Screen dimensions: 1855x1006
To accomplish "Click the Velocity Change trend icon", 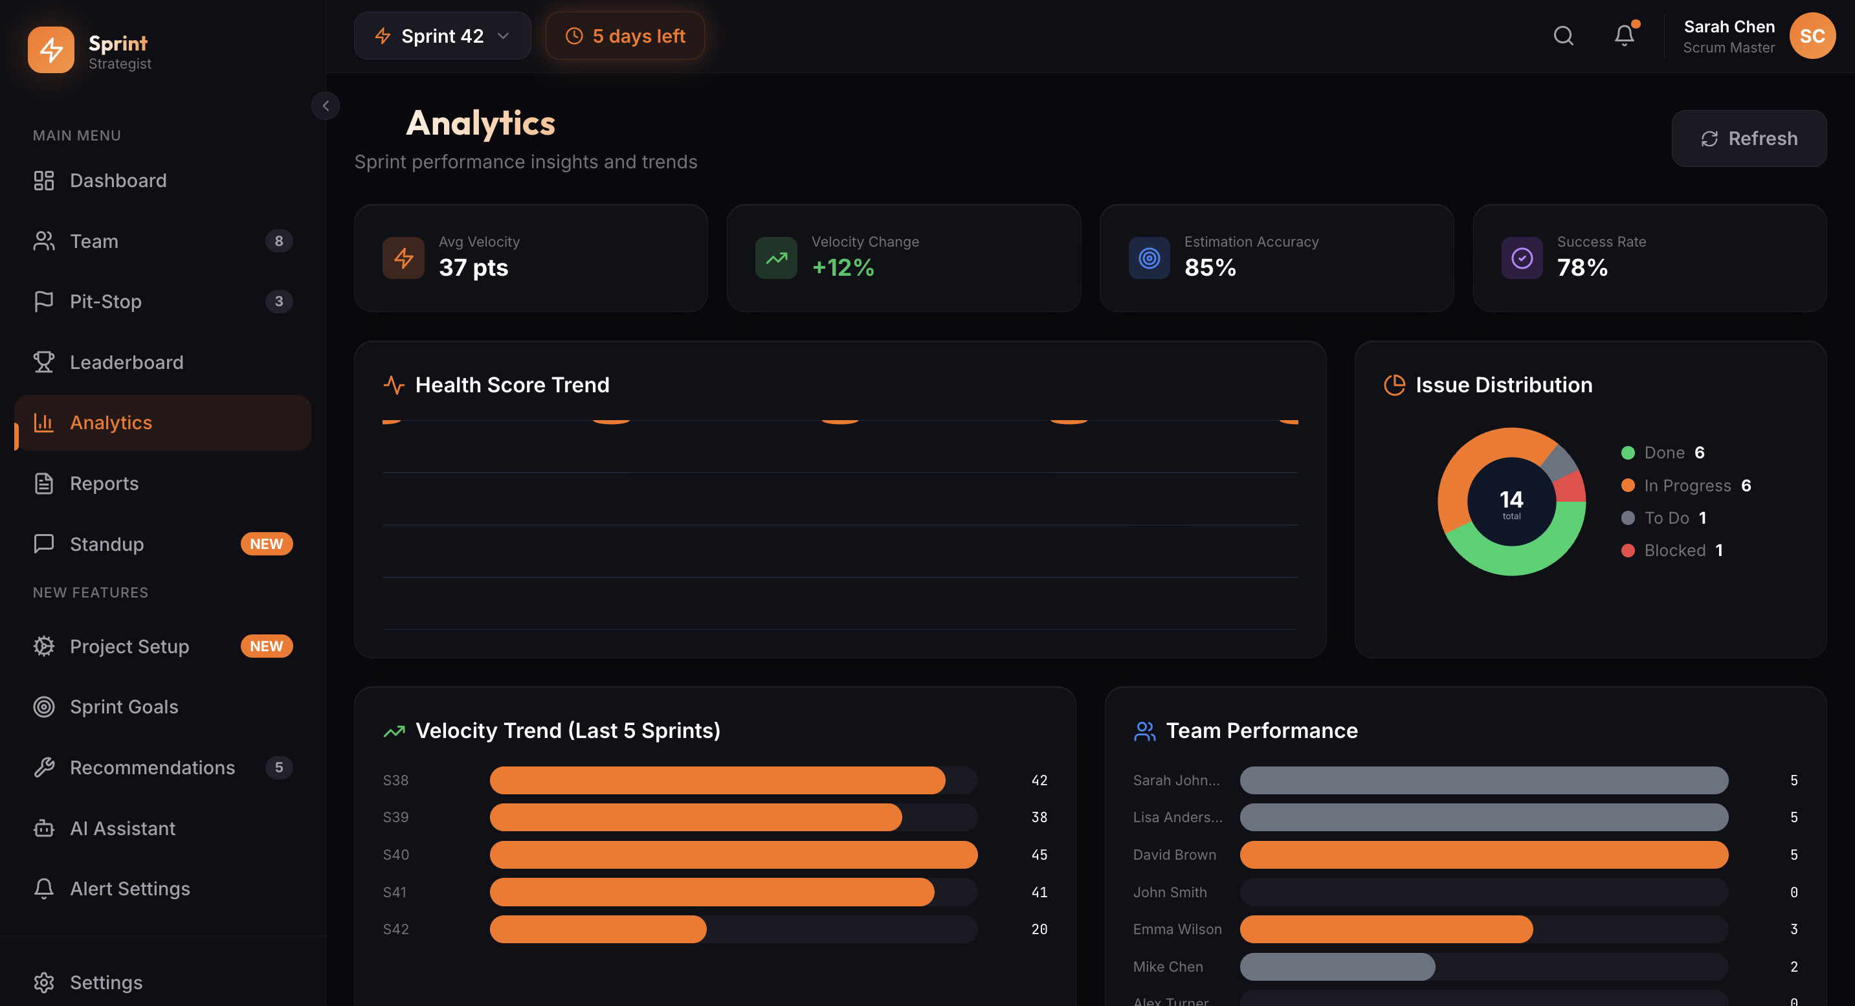I will pos(775,258).
